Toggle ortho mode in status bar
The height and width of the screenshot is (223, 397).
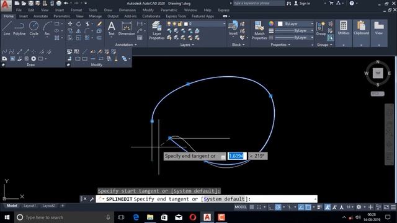[x=270, y=207]
